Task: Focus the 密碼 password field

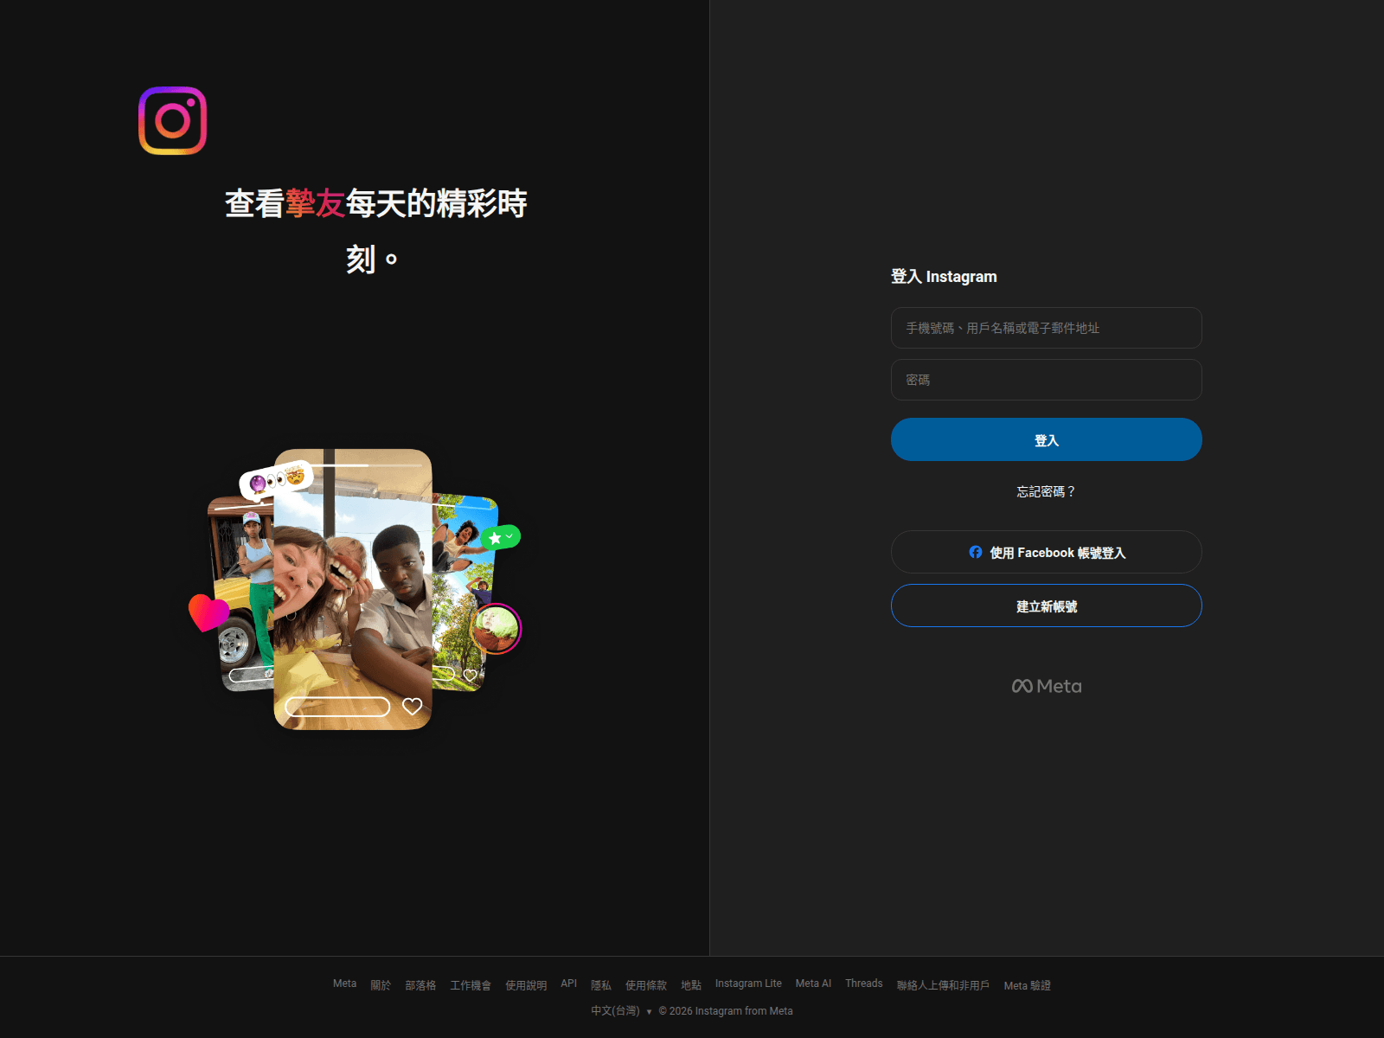Action: pyautogui.click(x=1046, y=380)
